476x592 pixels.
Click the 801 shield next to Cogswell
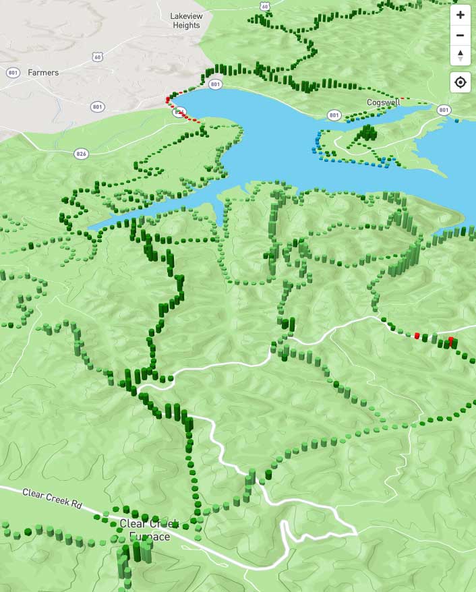click(334, 115)
